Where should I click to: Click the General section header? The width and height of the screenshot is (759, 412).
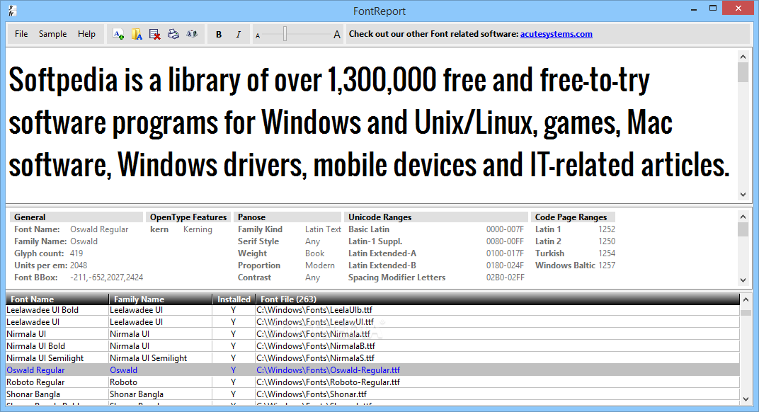(x=76, y=217)
